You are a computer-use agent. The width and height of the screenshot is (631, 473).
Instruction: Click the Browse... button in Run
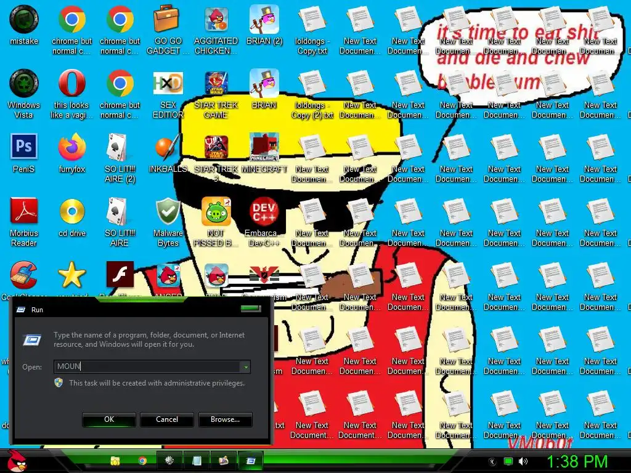pyautogui.click(x=226, y=419)
